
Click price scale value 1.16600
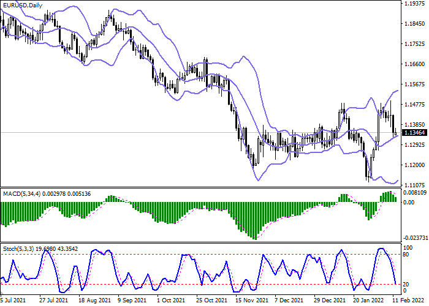click(415, 64)
